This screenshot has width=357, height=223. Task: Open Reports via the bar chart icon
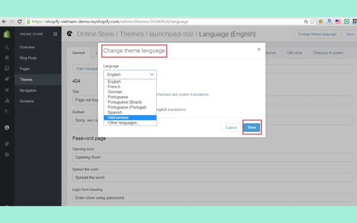(7, 100)
